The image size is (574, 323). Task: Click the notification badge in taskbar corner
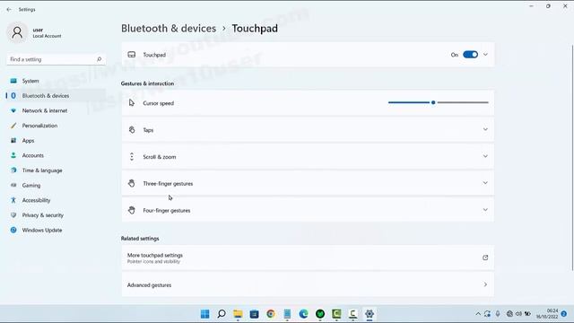(x=564, y=314)
